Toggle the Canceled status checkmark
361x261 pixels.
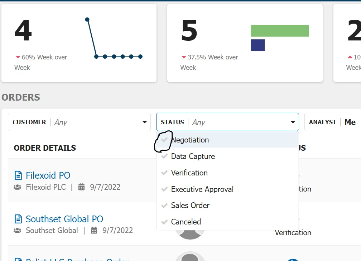[164, 222]
